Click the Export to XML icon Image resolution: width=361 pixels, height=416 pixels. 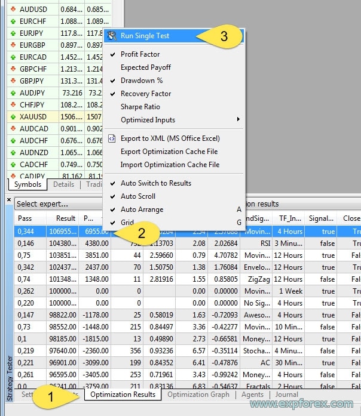112,138
